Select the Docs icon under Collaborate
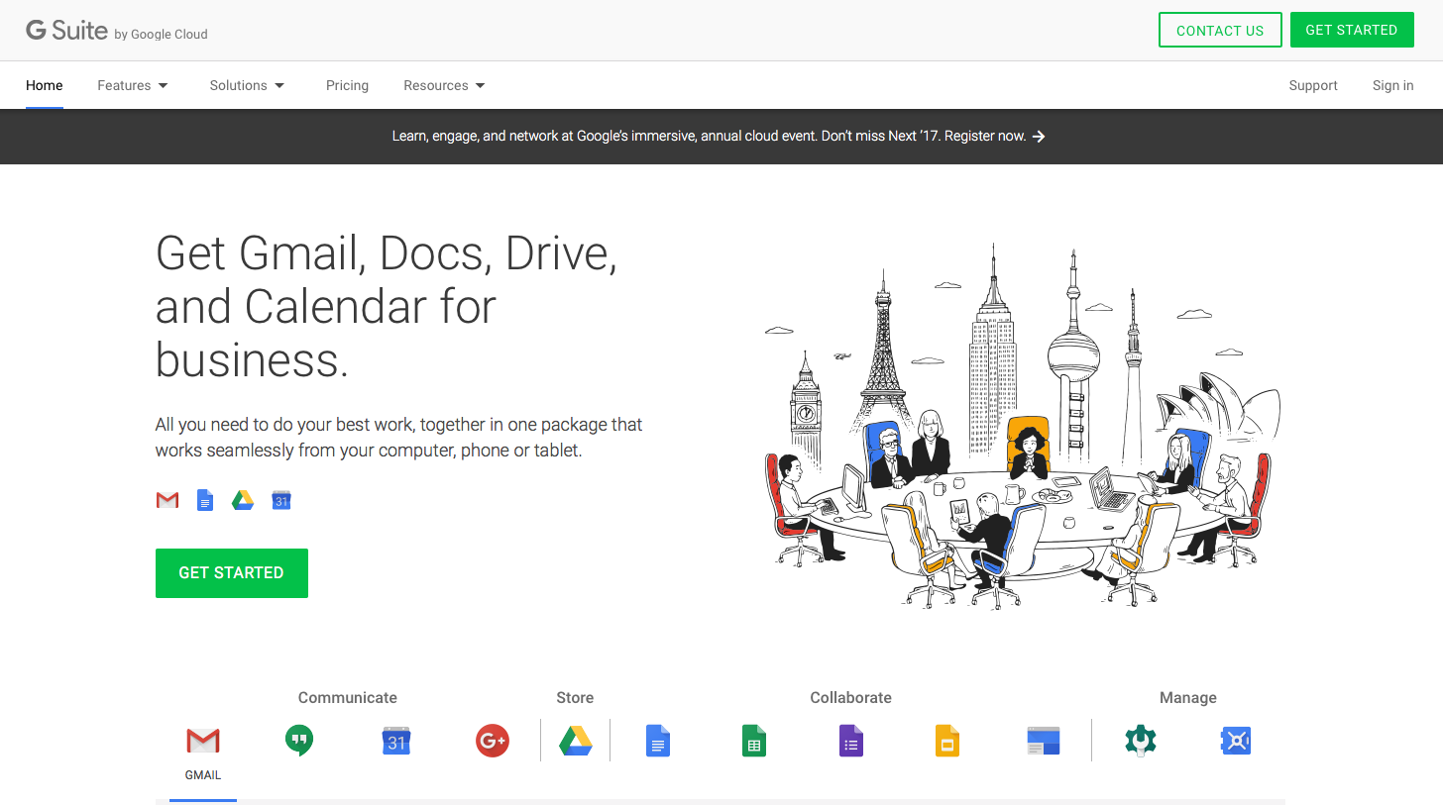The width and height of the screenshot is (1443, 805). (658, 741)
